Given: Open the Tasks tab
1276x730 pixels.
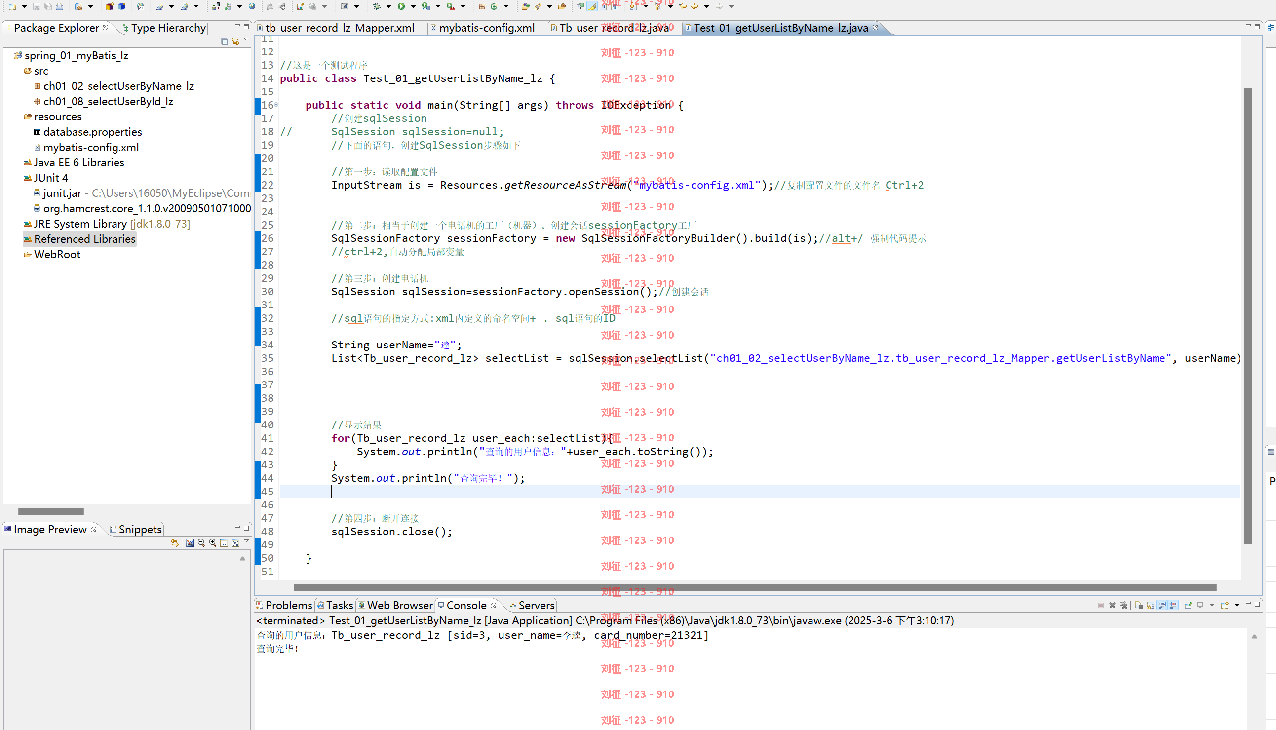Looking at the screenshot, I should coord(335,606).
